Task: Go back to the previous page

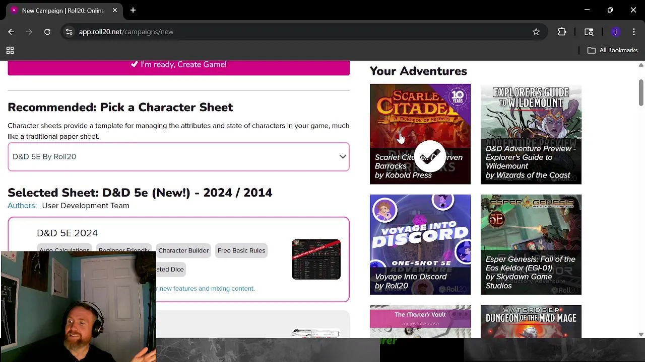Action: pos(11,32)
